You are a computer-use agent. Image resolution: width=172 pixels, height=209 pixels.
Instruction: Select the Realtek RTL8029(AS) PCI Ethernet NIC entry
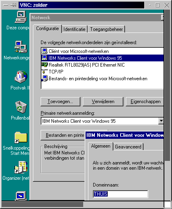tap(83, 65)
